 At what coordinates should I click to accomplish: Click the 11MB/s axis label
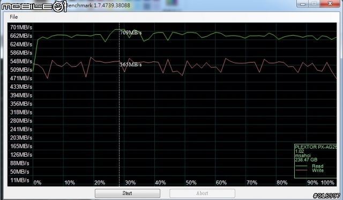(19, 180)
